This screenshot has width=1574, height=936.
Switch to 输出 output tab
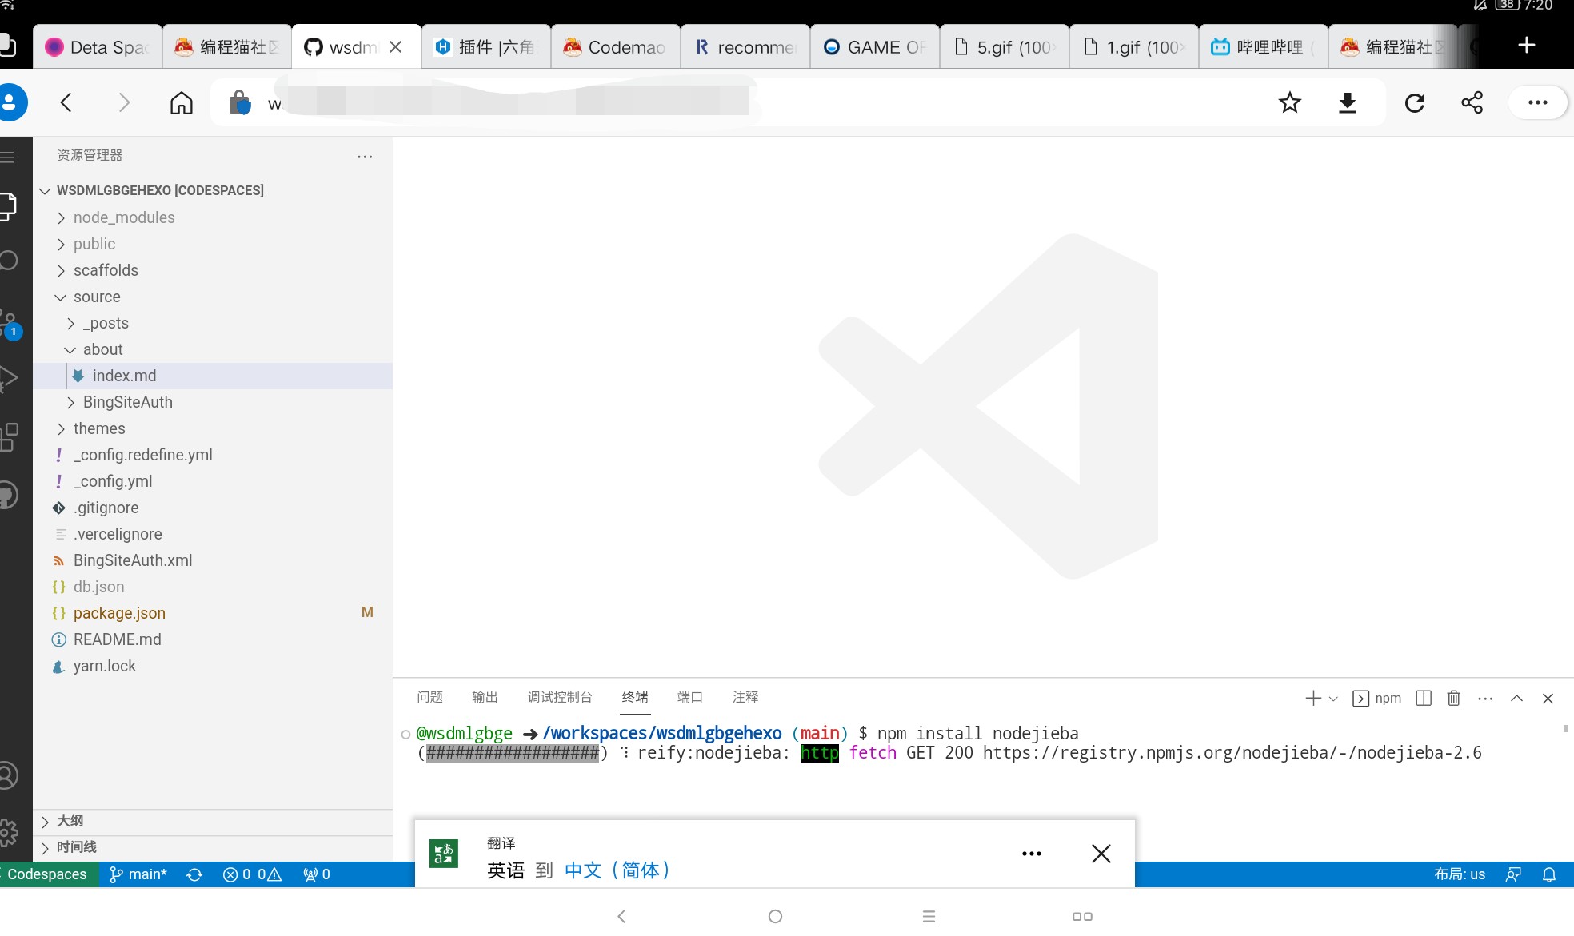point(485,697)
